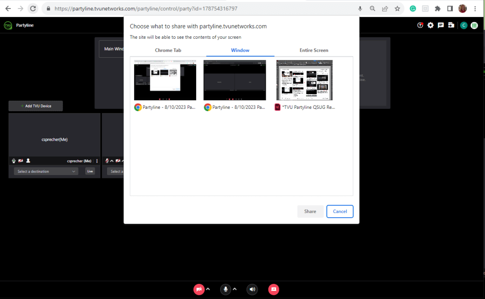Switch to the Chrome Tab tab
This screenshot has width=485, height=299.
pyautogui.click(x=168, y=50)
